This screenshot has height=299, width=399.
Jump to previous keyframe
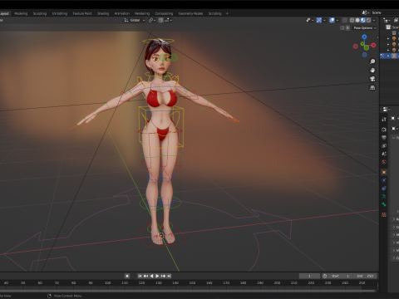click(145, 276)
